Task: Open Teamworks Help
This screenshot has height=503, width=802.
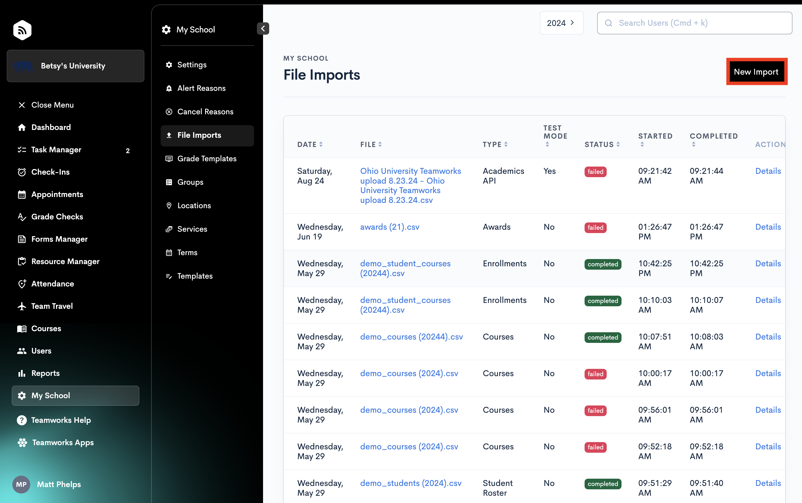Action: [61, 420]
